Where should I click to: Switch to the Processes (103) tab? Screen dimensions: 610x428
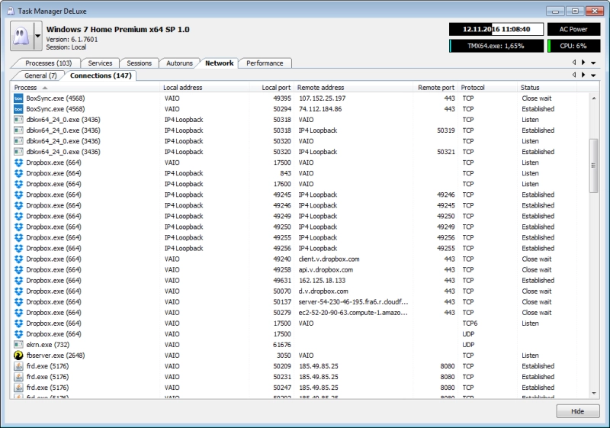[48, 63]
